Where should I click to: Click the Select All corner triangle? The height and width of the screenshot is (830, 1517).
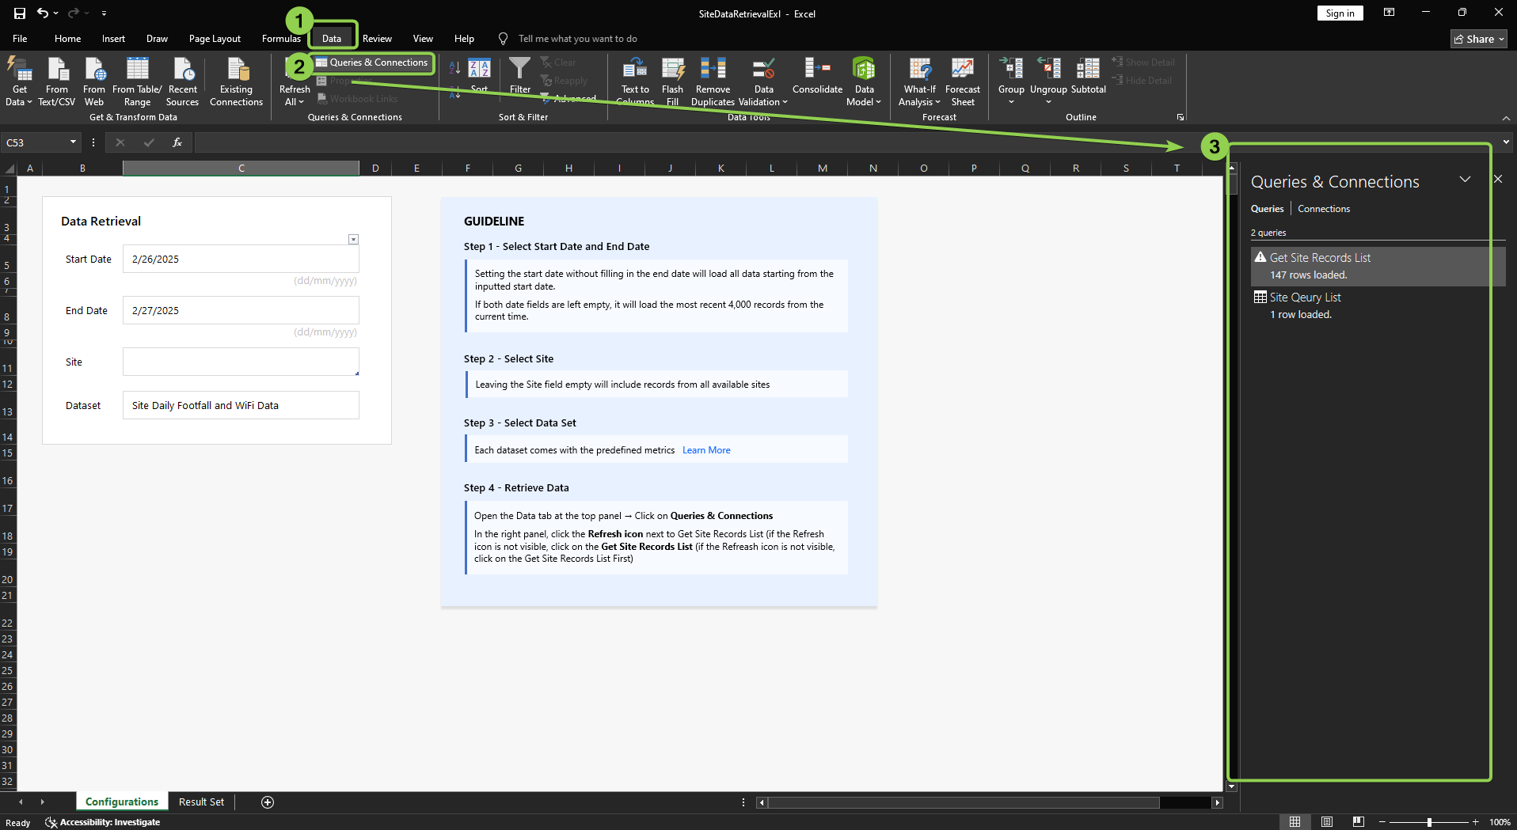click(x=10, y=169)
